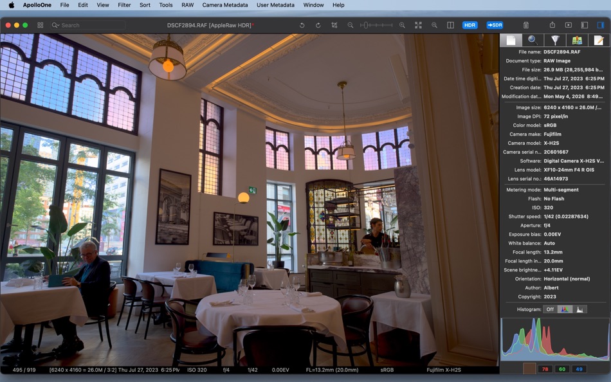Convert HDR to SDR
The image size is (611, 382).
[495, 25]
